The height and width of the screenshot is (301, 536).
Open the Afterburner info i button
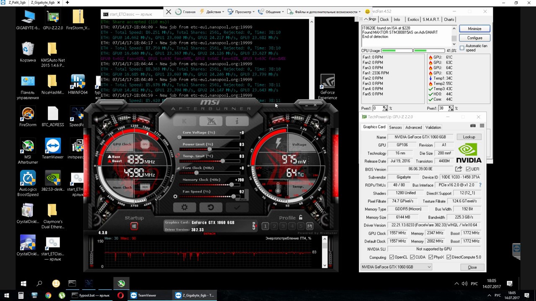237,121
